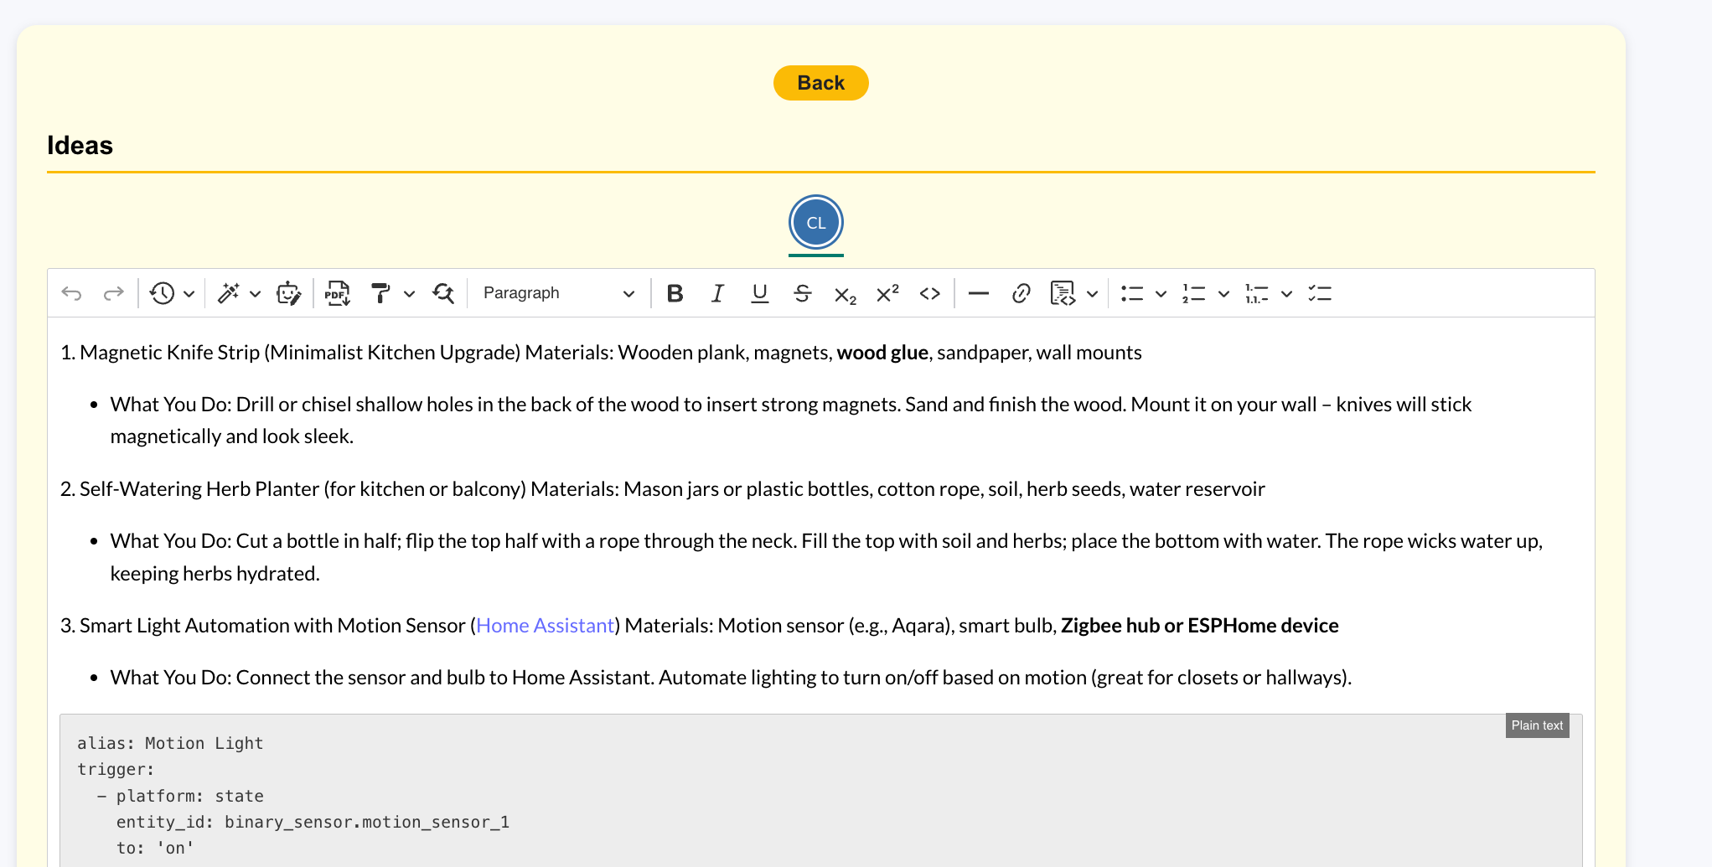The height and width of the screenshot is (867, 1712).
Task: Click the 'alias: Motion Light' code line
Action: (x=170, y=743)
